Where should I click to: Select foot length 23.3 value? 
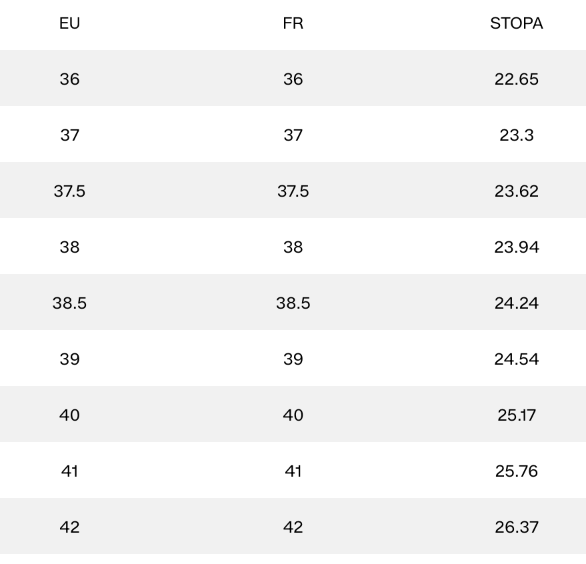click(516, 135)
